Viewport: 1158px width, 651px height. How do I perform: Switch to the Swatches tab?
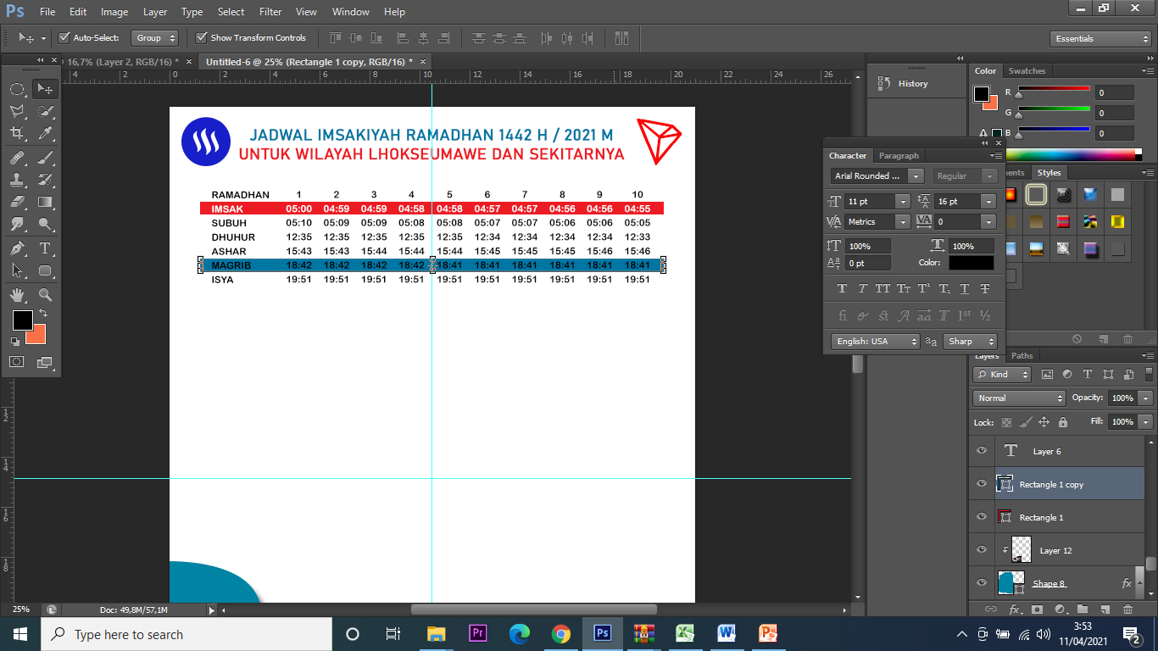click(1027, 71)
